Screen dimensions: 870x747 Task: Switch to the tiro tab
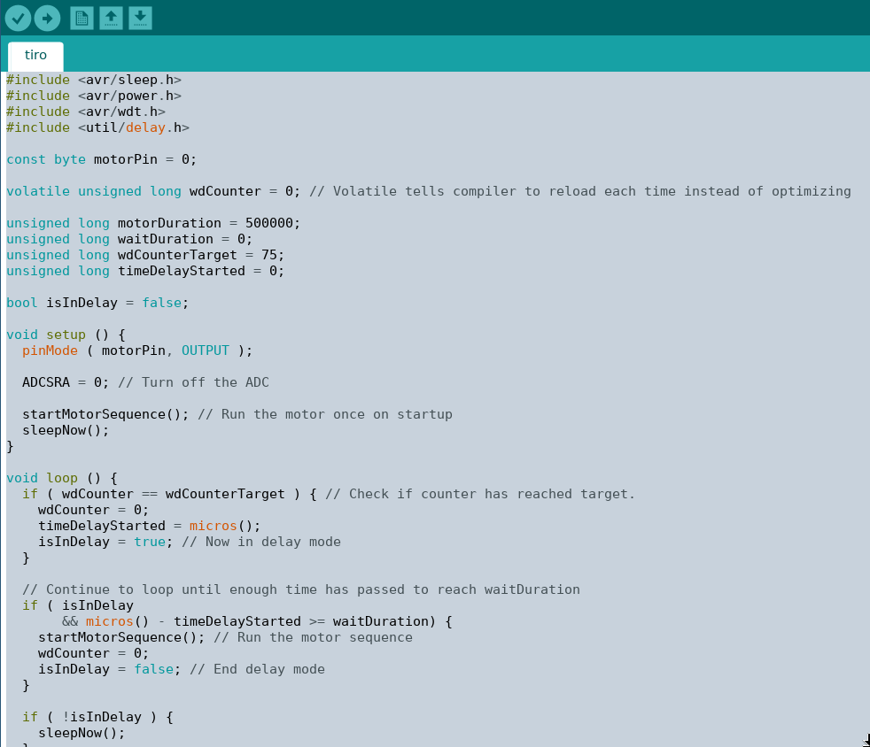(35, 55)
